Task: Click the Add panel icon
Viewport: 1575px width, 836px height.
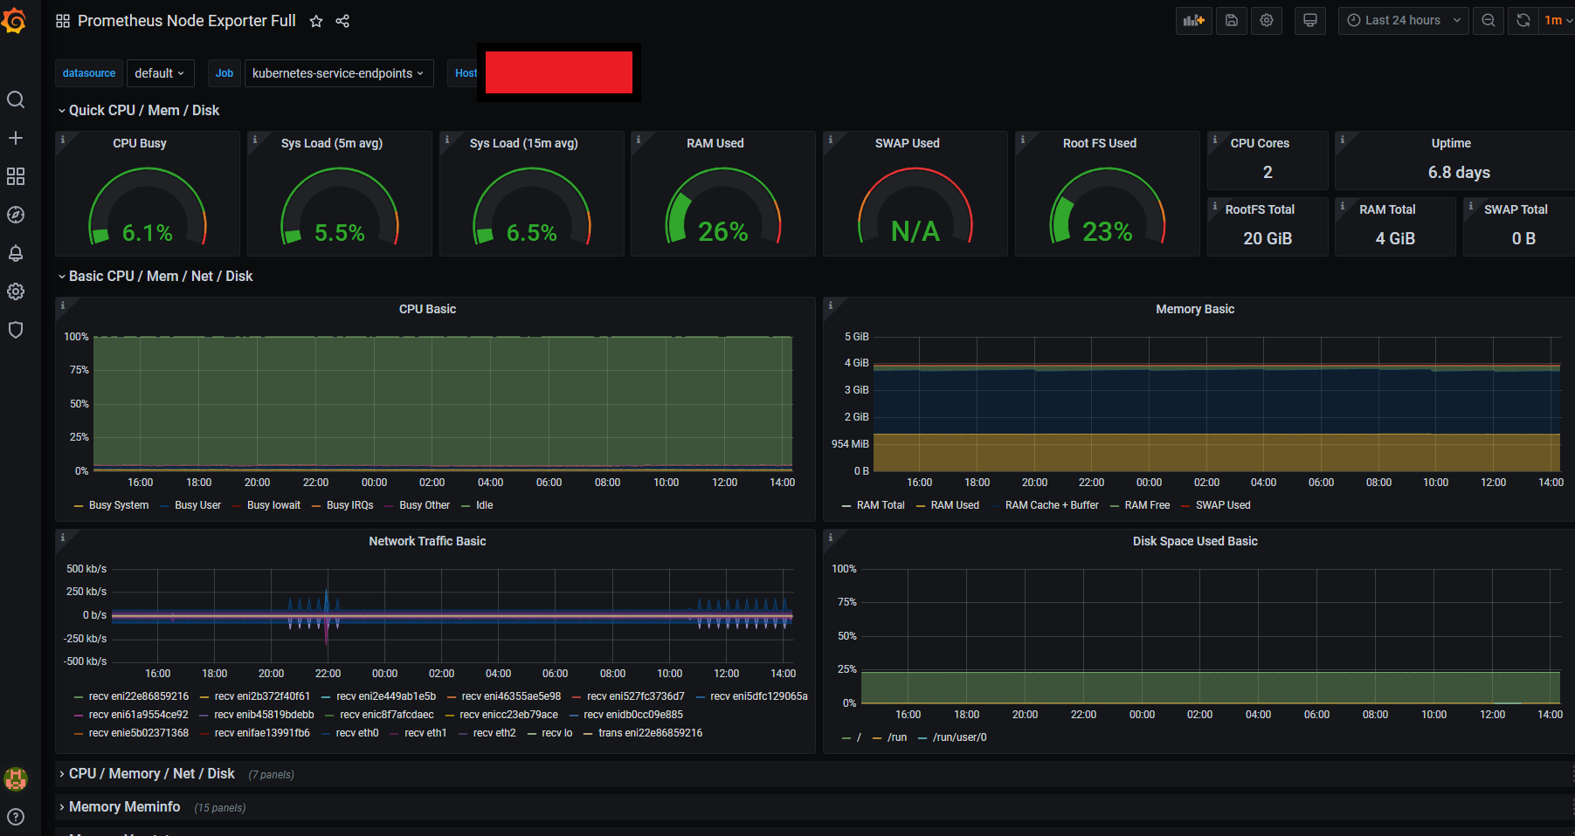Action: pos(1193,20)
